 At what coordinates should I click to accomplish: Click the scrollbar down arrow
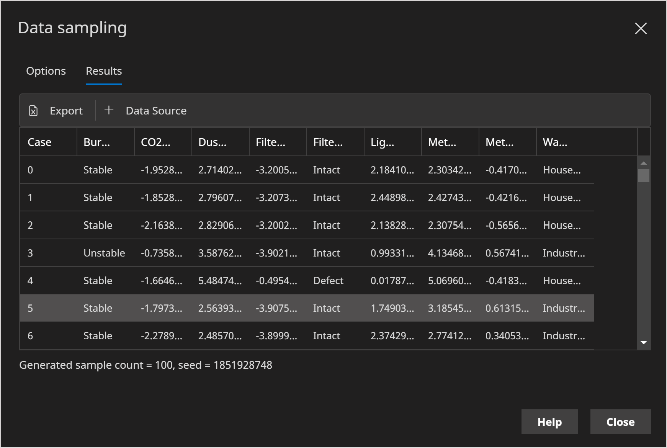point(644,343)
